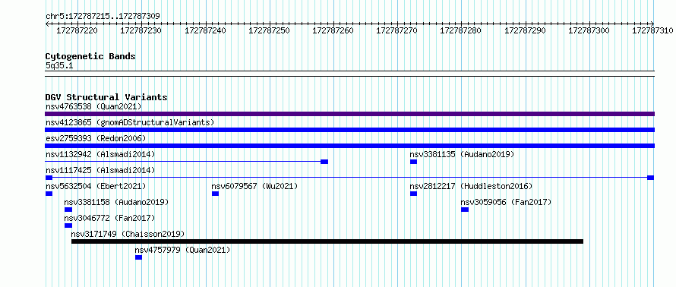Viewport: 676px width, 287px height.
Task: Click the chr5:172787215..172787309 region label
Action: click(103, 16)
